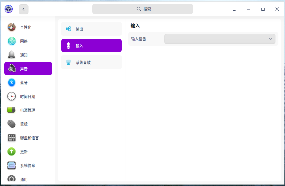Click the Control Center app logo
This screenshot has height=186, width=285.
click(x=9, y=9)
